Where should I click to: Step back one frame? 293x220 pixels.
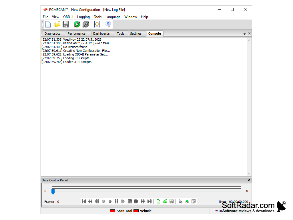[97, 201]
